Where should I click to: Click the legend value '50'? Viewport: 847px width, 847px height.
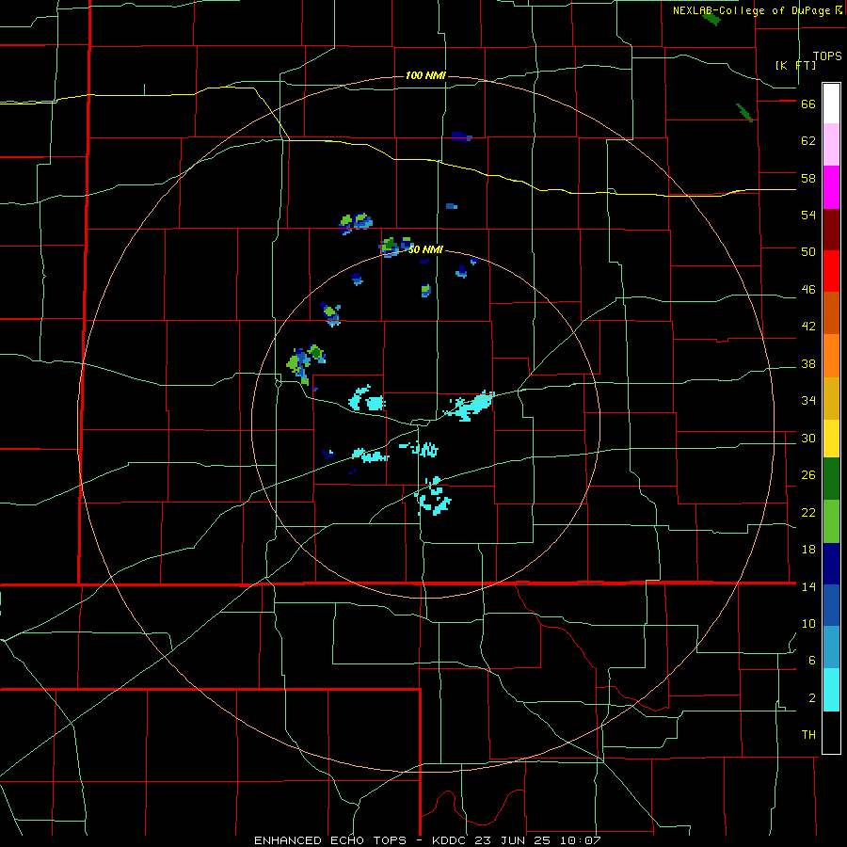(x=808, y=252)
